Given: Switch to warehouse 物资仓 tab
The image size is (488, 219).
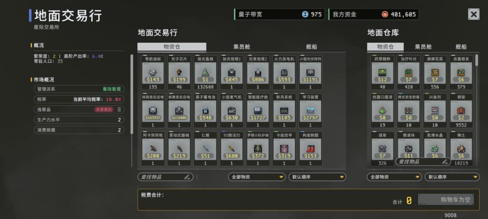Looking at the screenshot, I should pyautogui.click(x=385, y=47).
